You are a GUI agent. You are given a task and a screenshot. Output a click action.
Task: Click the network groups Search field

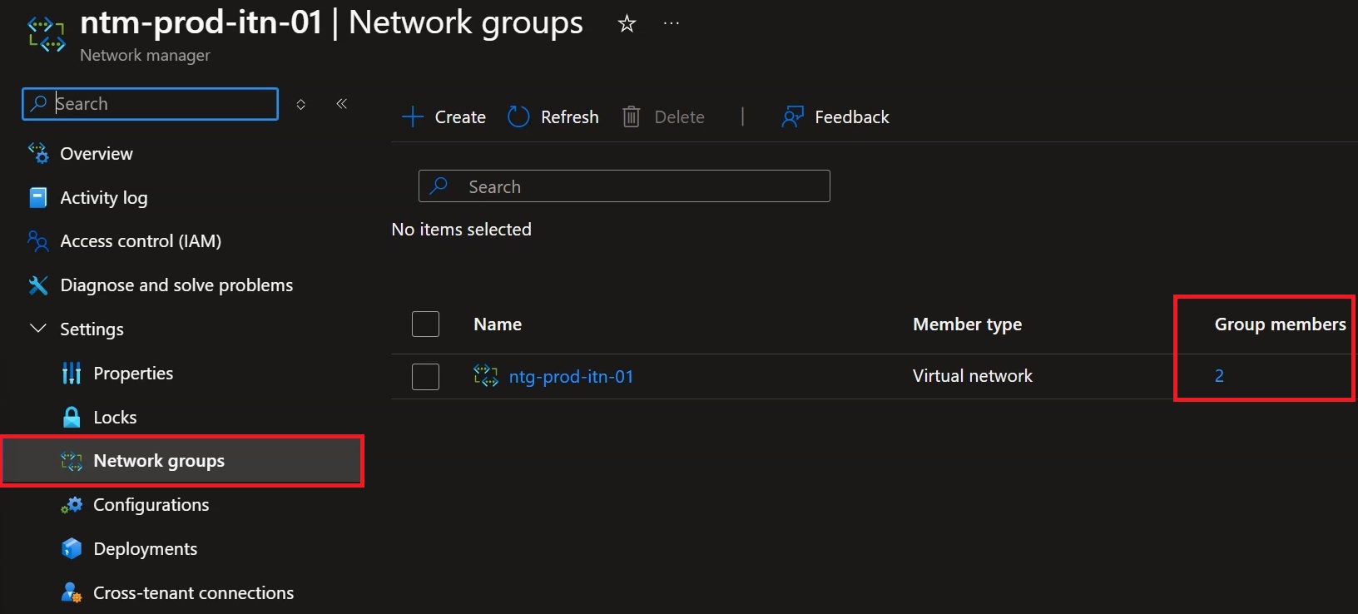pyautogui.click(x=624, y=186)
